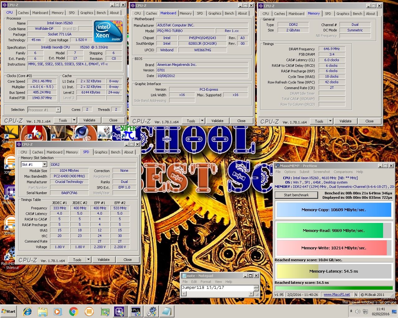398x318 pixels.
Task: Click the network tray icon
Action: 365,311
